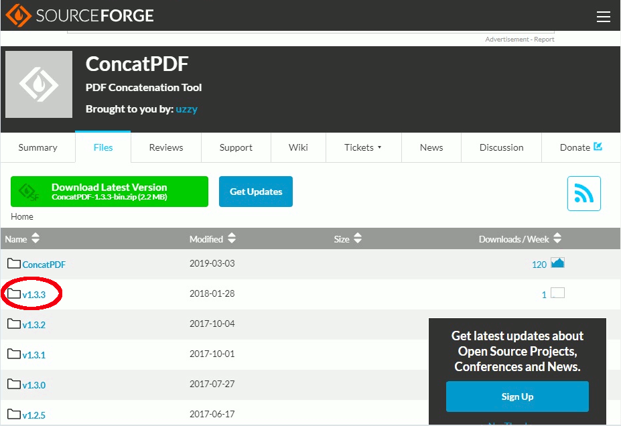Click the 120 weekly downloads count
This screenshot has width=621, height=426.
pos(539,265)
